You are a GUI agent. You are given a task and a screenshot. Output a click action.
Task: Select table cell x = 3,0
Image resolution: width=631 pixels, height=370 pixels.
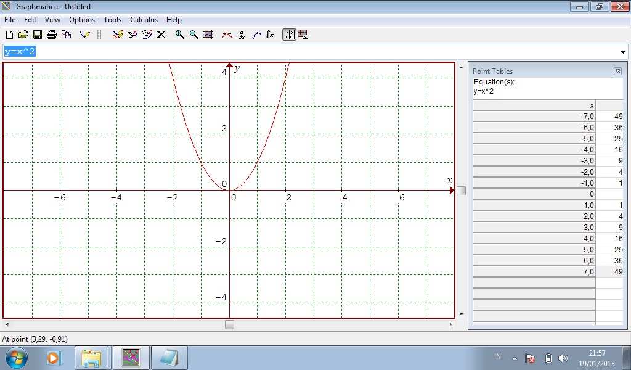(534, 227)
